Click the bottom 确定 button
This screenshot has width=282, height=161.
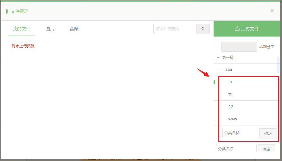(266, 148)
